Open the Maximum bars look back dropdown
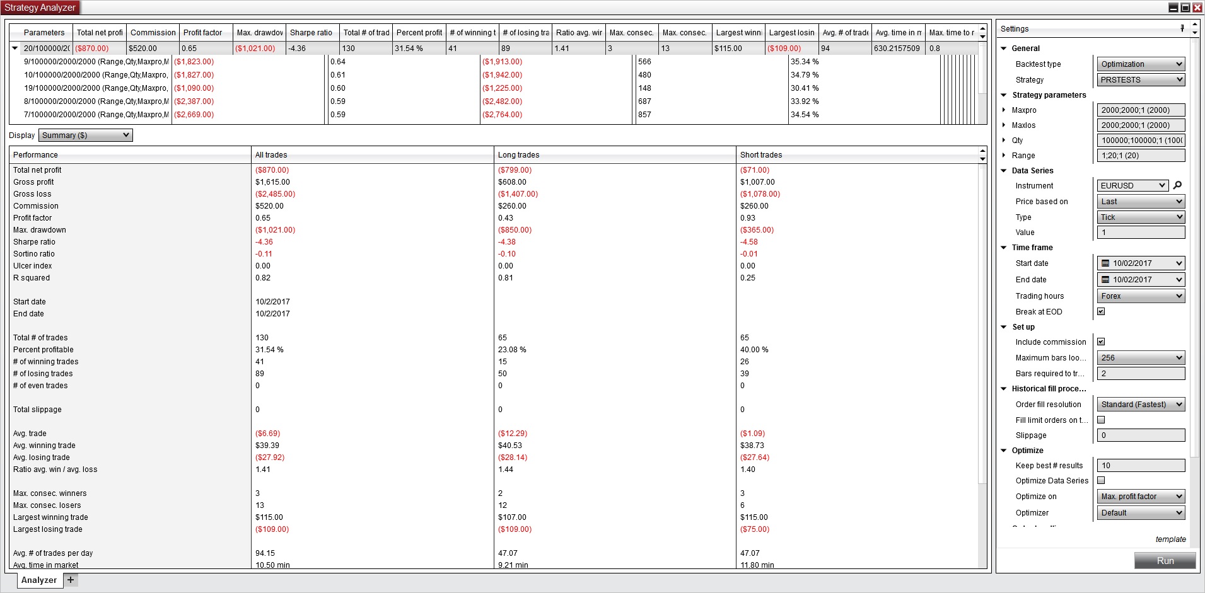This screenshot has width=1205, height=593. tap(1141, 358)
